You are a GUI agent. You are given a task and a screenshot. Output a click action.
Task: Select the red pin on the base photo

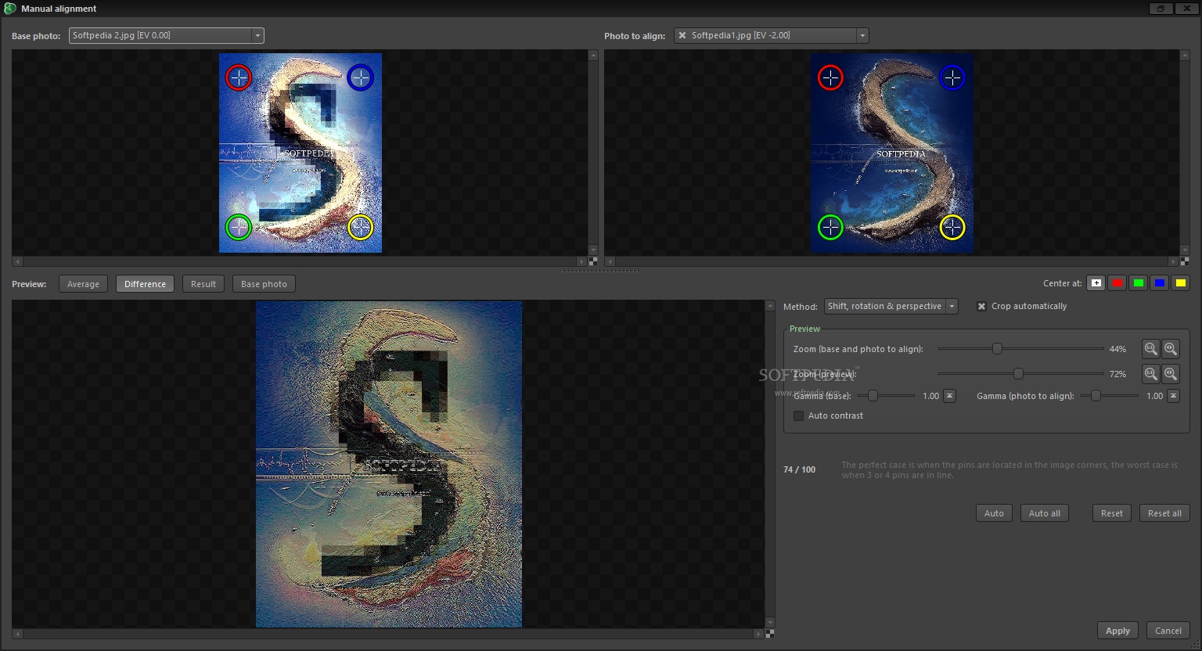pos(239,77)
